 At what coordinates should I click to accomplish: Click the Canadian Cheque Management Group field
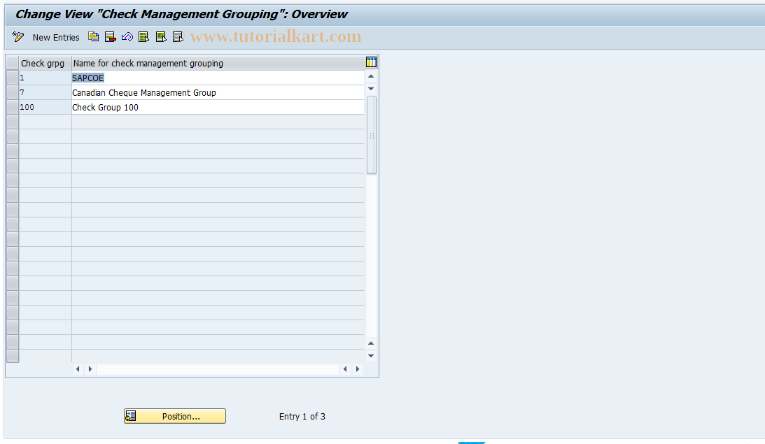(218, 92)
